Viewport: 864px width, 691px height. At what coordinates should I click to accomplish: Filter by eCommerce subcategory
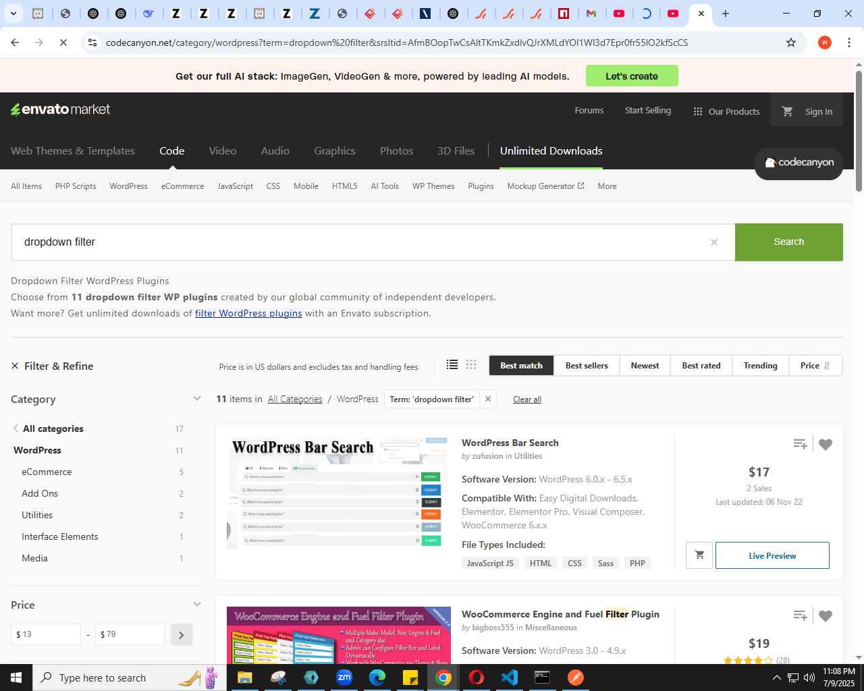[x=47, y=472]
